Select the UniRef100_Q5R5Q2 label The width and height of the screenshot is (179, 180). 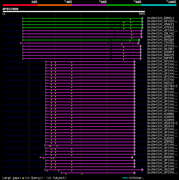[x=161, y=142]
